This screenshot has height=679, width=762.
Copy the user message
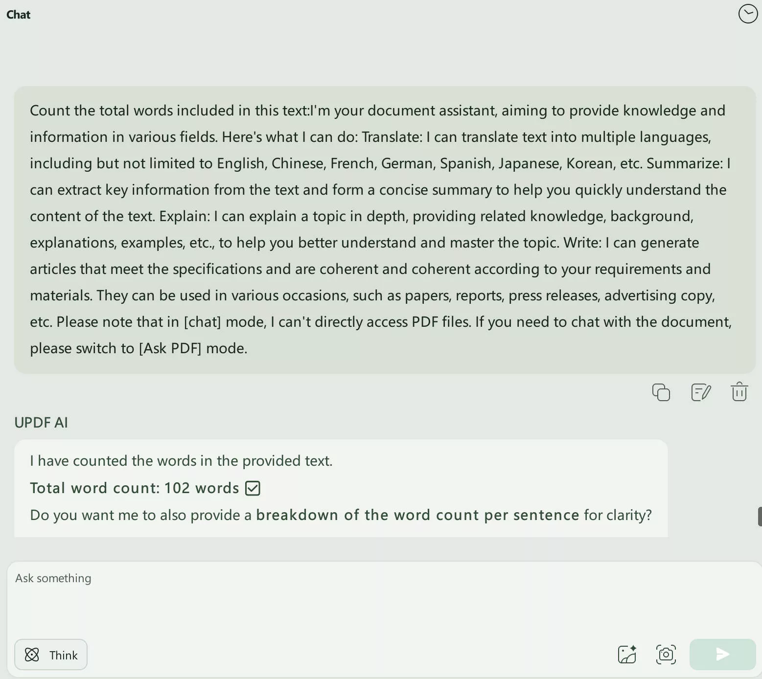[x=661, y=392]
